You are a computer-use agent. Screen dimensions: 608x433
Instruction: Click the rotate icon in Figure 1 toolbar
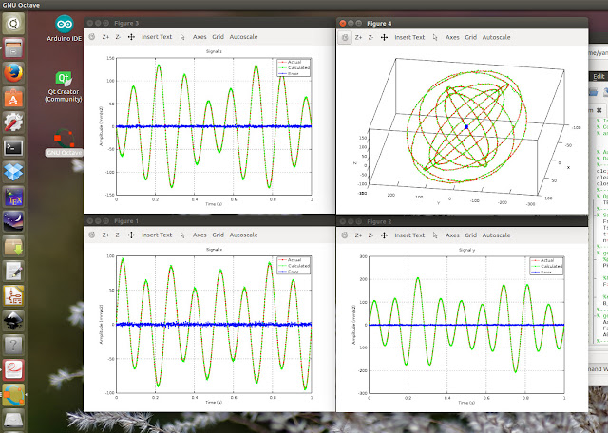[92, 235]
